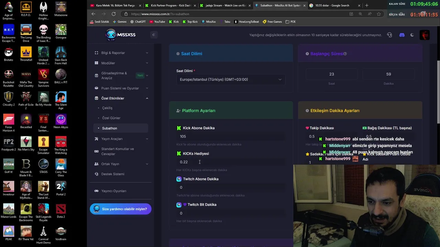Collapse sidebar with double-chevron icon
The width and height of the screenshot is (440, 247).
click(154, 35)
